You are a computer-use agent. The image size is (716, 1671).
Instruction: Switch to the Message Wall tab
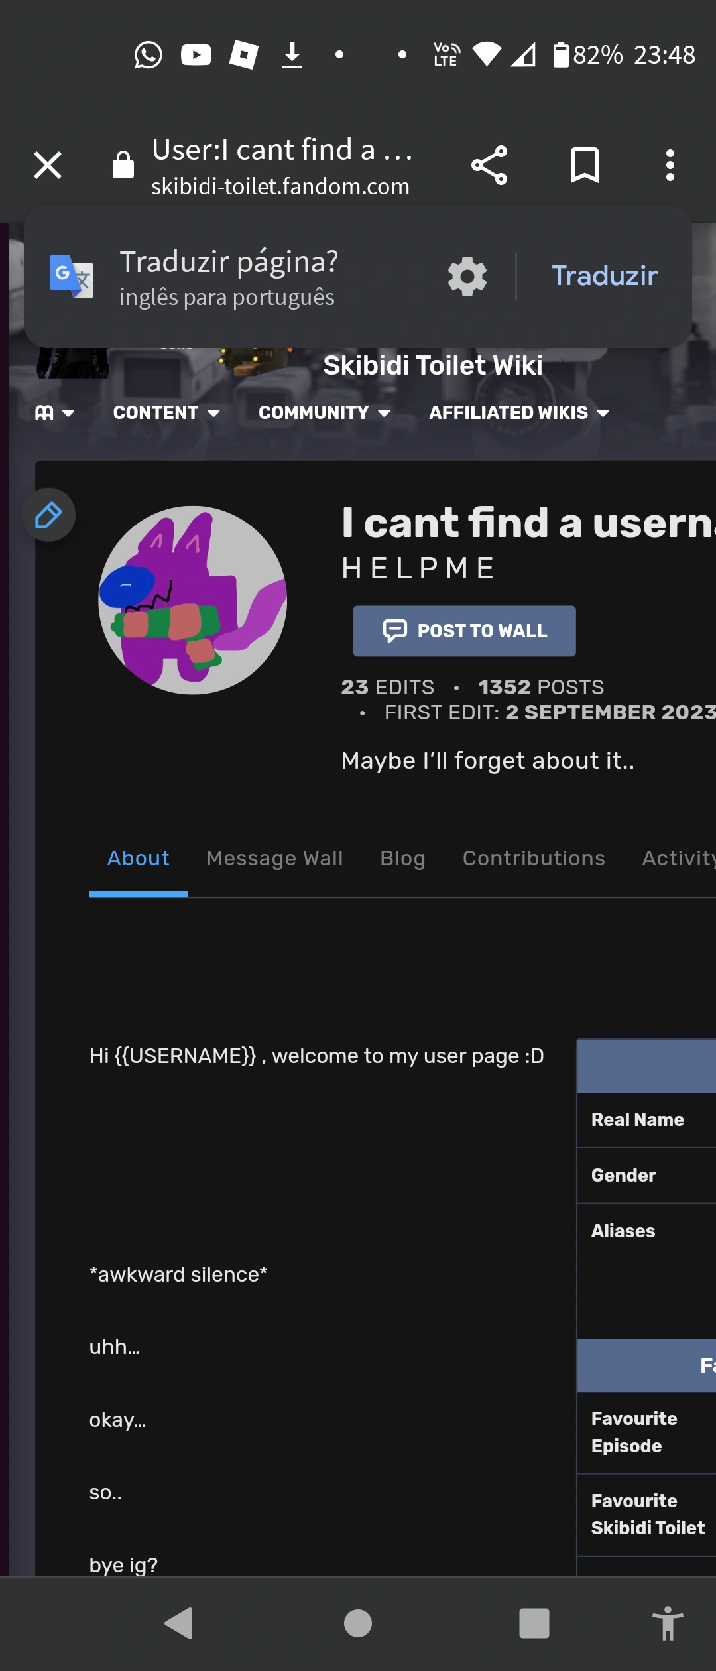[x=274, y=858]
